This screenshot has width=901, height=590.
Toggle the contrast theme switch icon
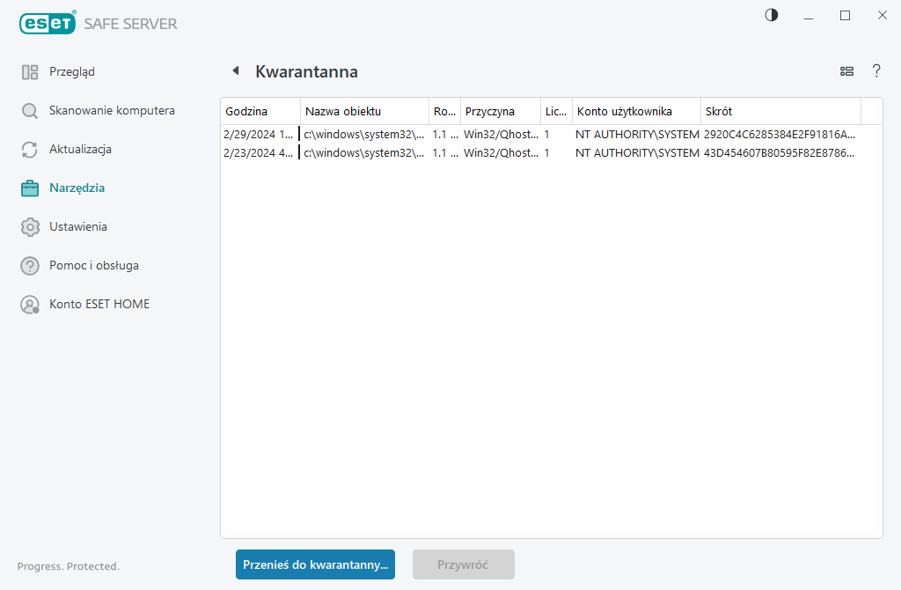click(772, 15)
